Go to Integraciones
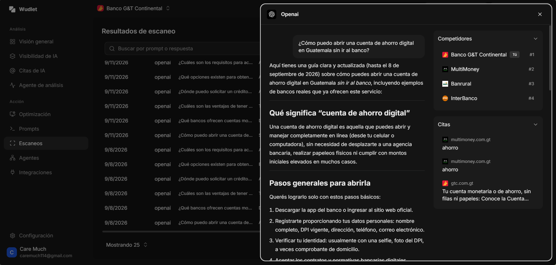 [x=46, y=172]
